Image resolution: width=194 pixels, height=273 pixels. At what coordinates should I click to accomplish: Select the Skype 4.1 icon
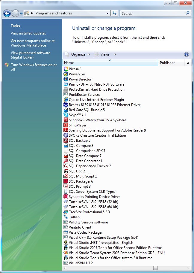coord(66,115)
